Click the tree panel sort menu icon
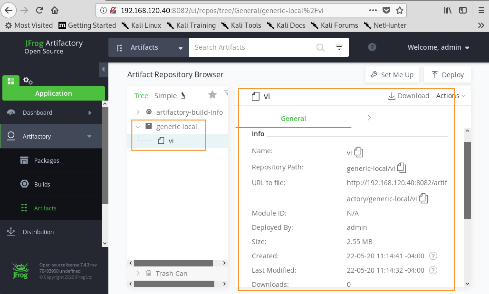Image resolution: width=489 pixels, height=294 pixels. point(226,92)
